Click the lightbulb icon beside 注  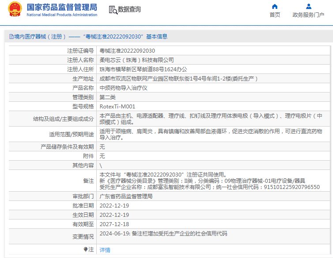tap(86, 249)
